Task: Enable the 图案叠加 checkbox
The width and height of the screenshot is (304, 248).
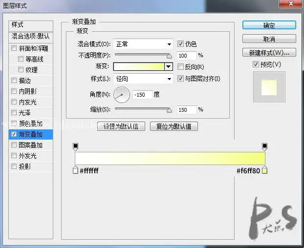Action: (x=14, y=145)
